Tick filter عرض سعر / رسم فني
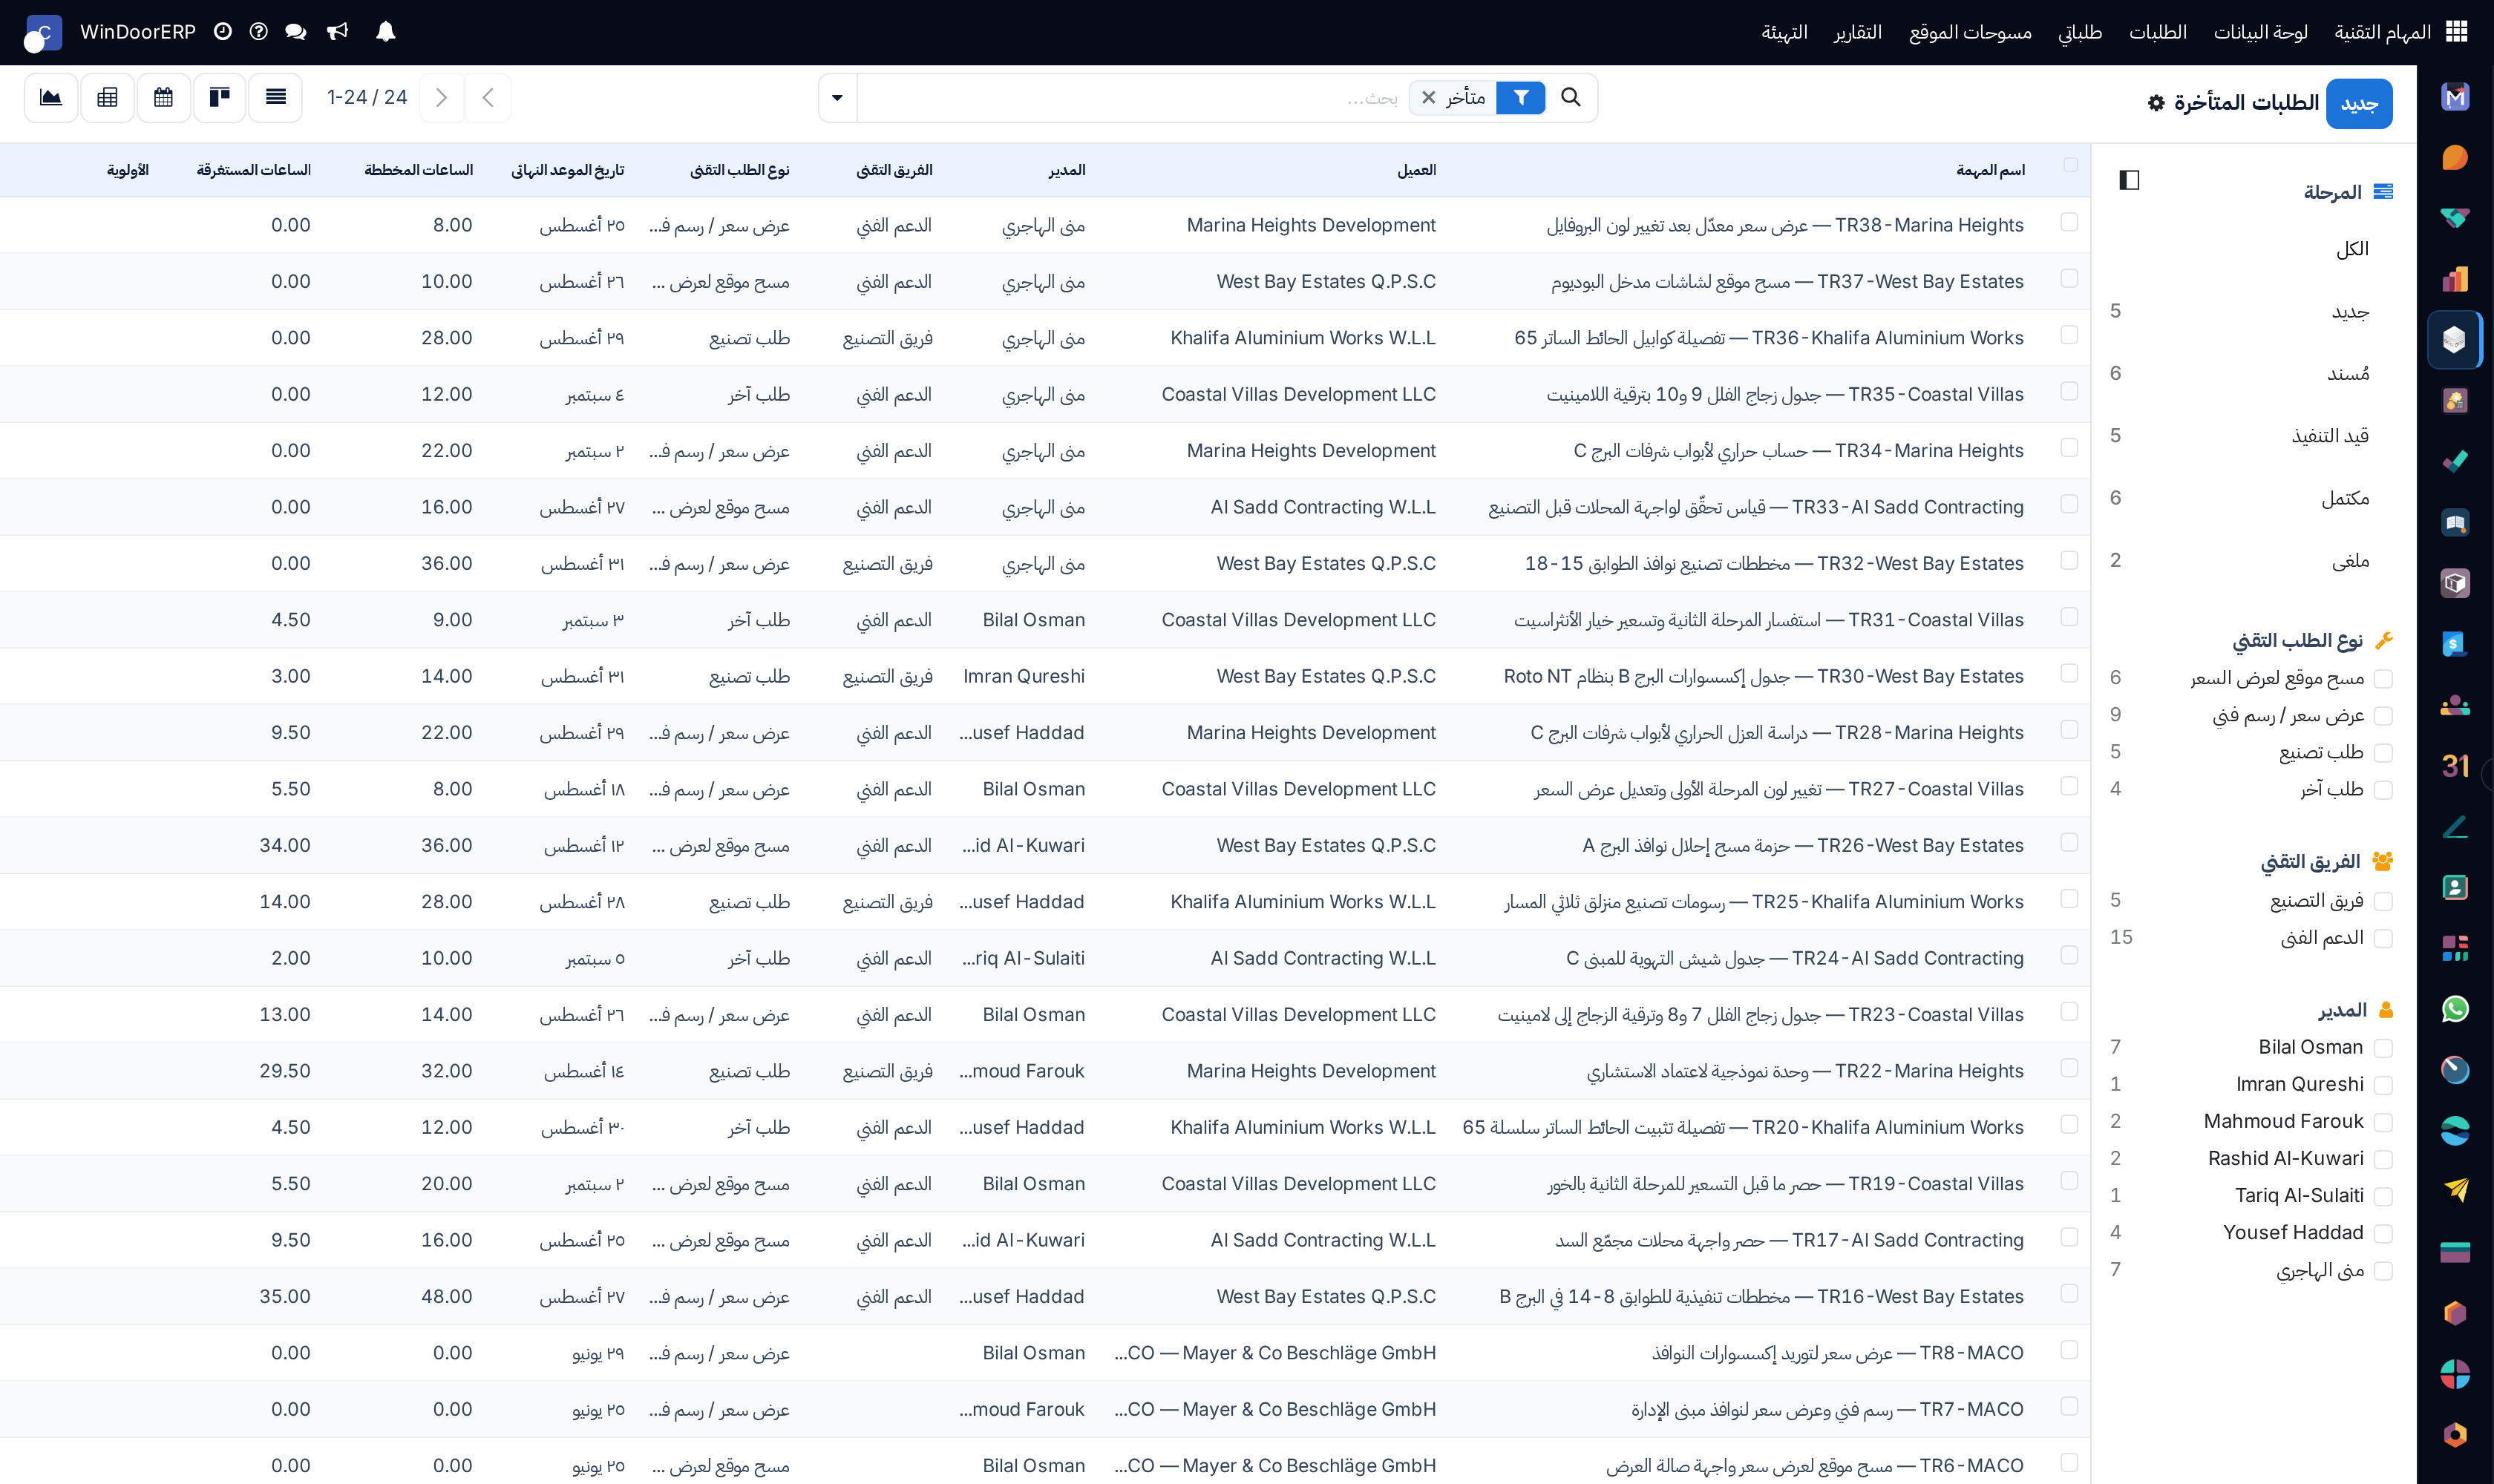The height and width of the screenshot is (1484, 2494). [x=2383, y=716]
